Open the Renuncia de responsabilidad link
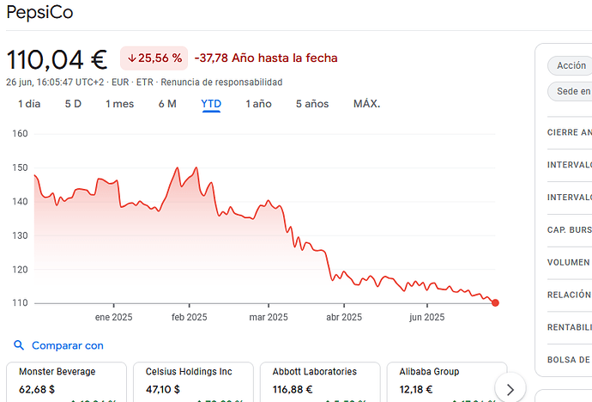The height and width of the screenshot is (402, 592). tap(233, 82)
